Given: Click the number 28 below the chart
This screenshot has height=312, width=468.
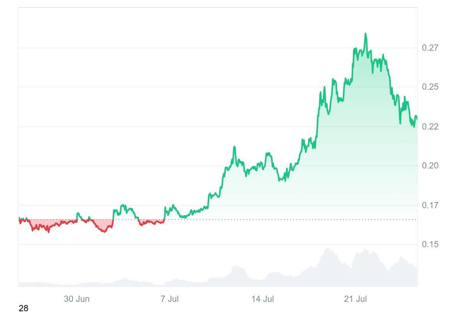Looking at the screenshot, I should click(x=23, y=308).
